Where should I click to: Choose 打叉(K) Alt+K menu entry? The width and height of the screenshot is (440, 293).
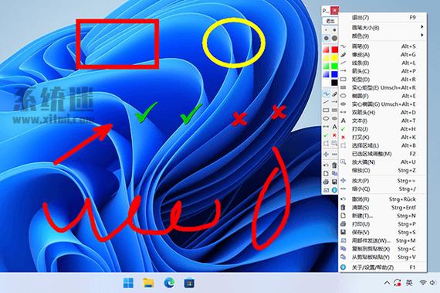[x=383, y=138]
